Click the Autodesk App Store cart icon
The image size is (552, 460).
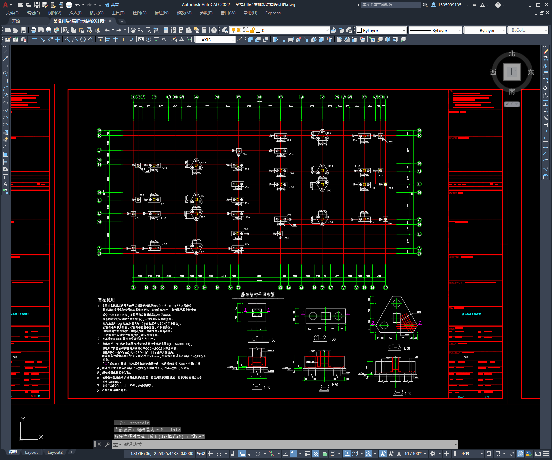[x=474, y=5]
